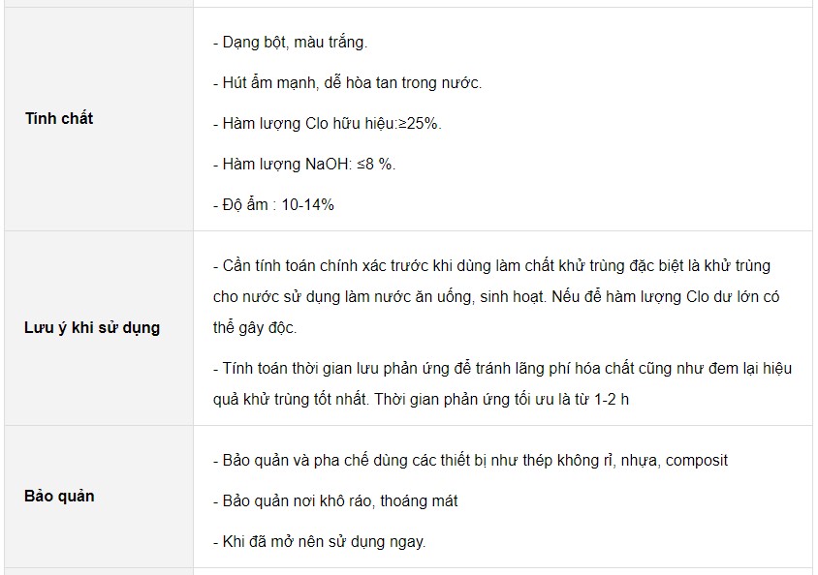Click the line 'Dạng bột, màu trắng'

click(290, 43)
